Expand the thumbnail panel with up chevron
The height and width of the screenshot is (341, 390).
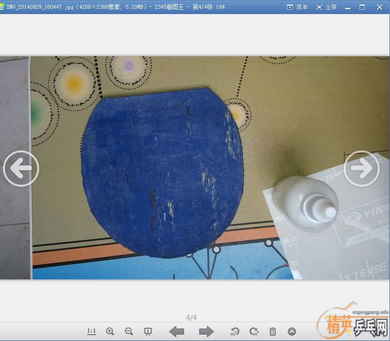pos(292,331)
